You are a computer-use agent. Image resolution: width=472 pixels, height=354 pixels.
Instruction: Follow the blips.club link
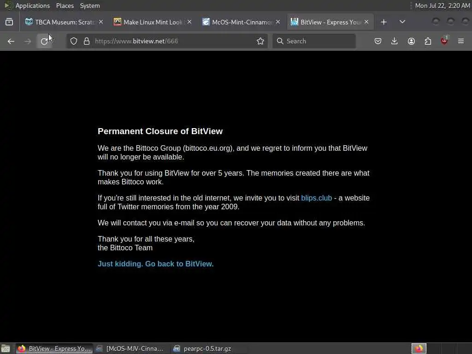point(316,198)
